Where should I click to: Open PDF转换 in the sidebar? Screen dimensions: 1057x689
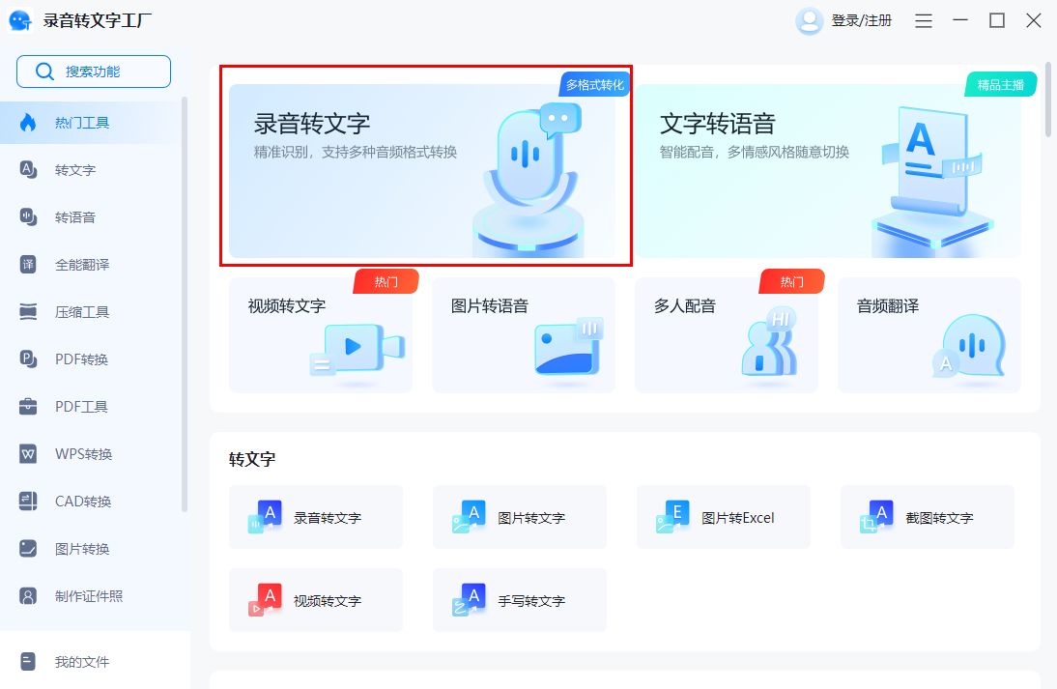click(x=92, y=359)
